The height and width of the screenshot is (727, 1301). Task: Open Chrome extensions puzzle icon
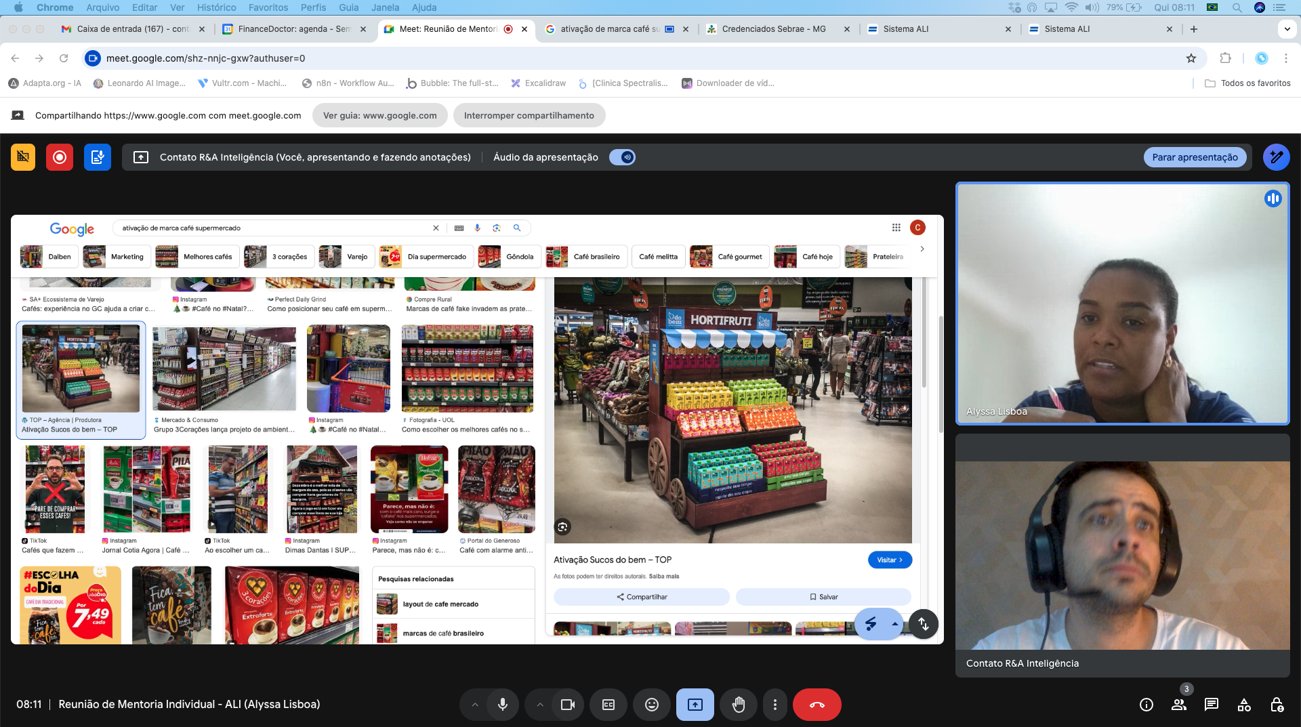tap(1225, 58)
